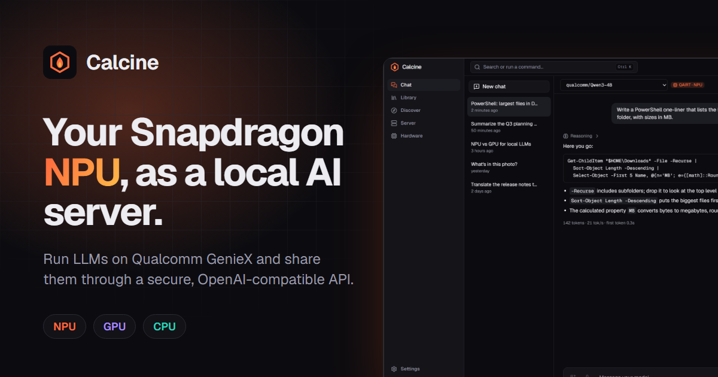Screen dimensions: 718x377
Task: Click the '142 tokens · 21 tok/s' stats line
Action: click(x=599, y=223)
